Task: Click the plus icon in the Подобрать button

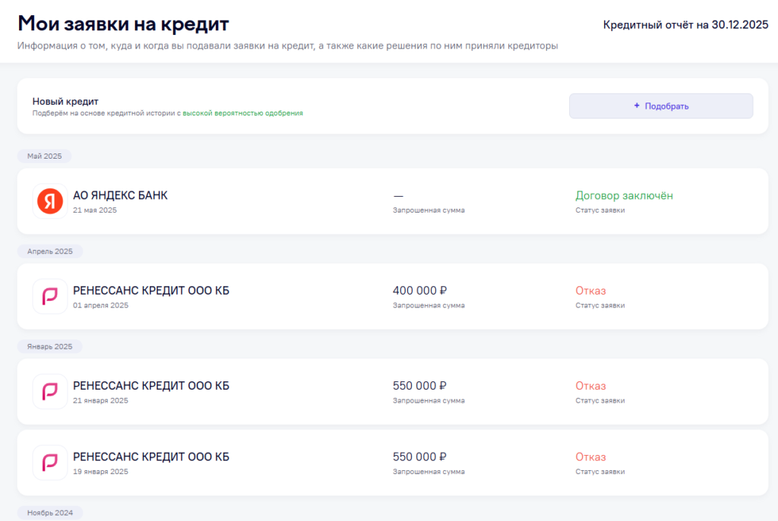Action: (637, 106)
